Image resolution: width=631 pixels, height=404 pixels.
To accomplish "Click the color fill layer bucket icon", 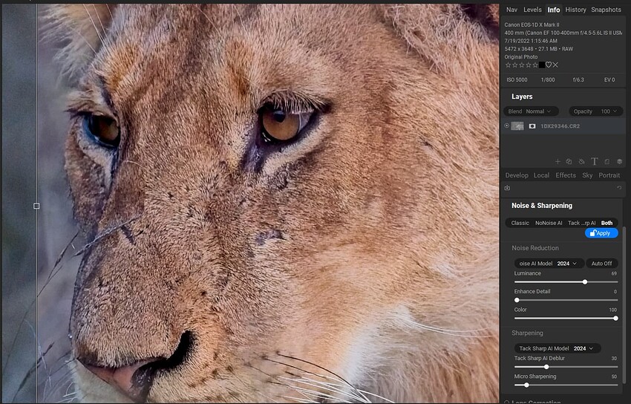I will pos(581,161).
